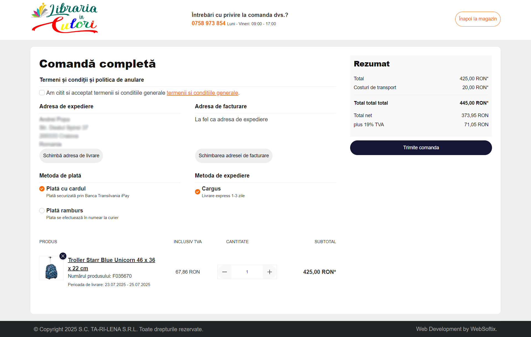Viewport: 531px width, 337px height.
Task: Click the minus icon to decrease quantity
Action: pos(225,272)
